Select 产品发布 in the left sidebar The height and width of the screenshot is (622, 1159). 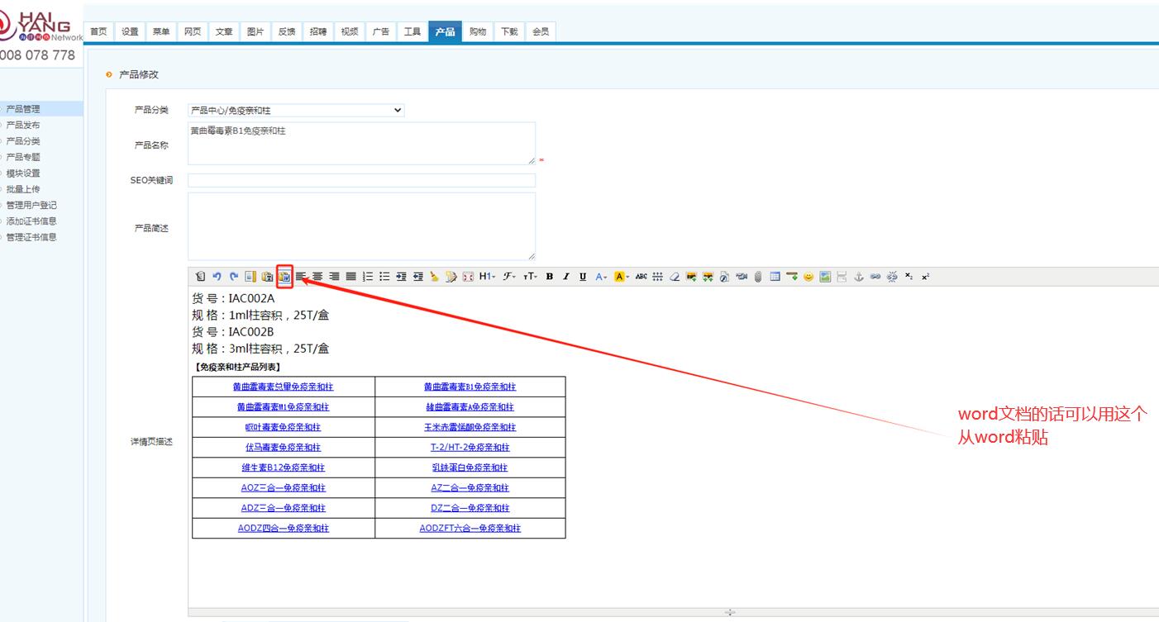[23, 125]
